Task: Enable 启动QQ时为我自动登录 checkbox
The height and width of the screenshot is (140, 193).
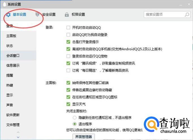Action: (x=68, y=35)
